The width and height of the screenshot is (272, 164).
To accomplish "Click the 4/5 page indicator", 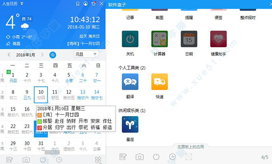I will (265, 157).
